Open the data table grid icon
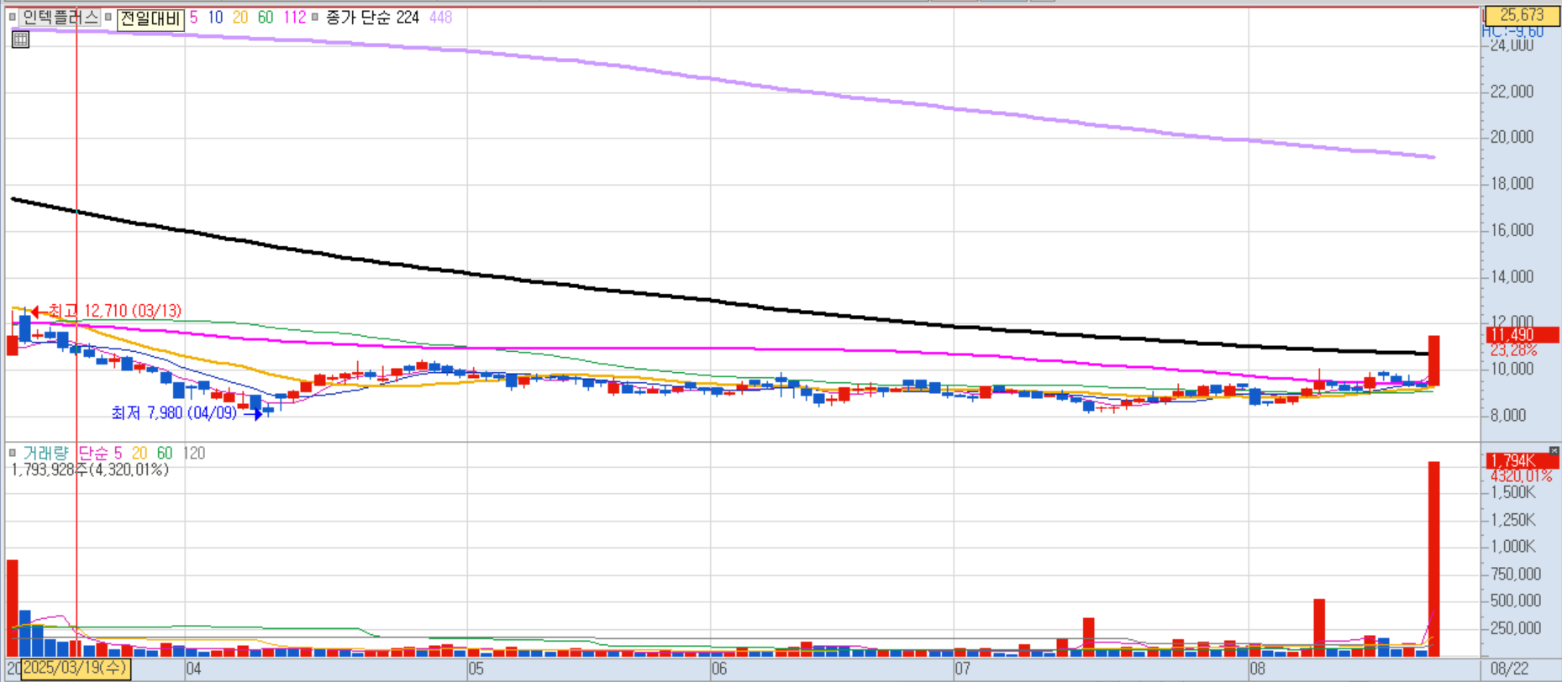1562x682 pixels. point(20,39)
